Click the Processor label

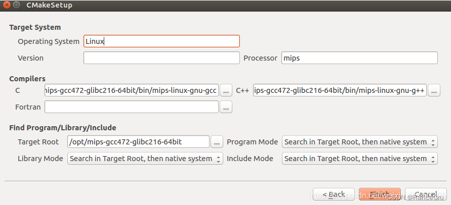point(261,58)
